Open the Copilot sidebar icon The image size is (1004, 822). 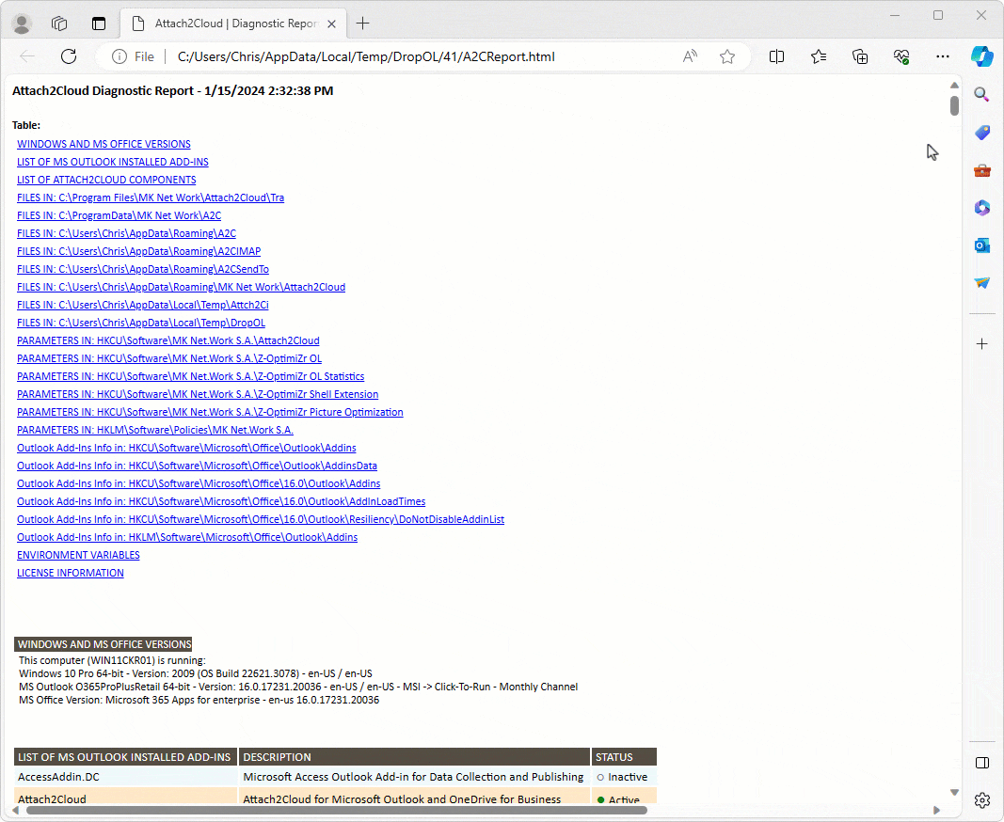(x=982, y=56)
